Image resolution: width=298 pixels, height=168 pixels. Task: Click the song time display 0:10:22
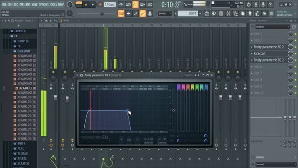coord(170,5)
